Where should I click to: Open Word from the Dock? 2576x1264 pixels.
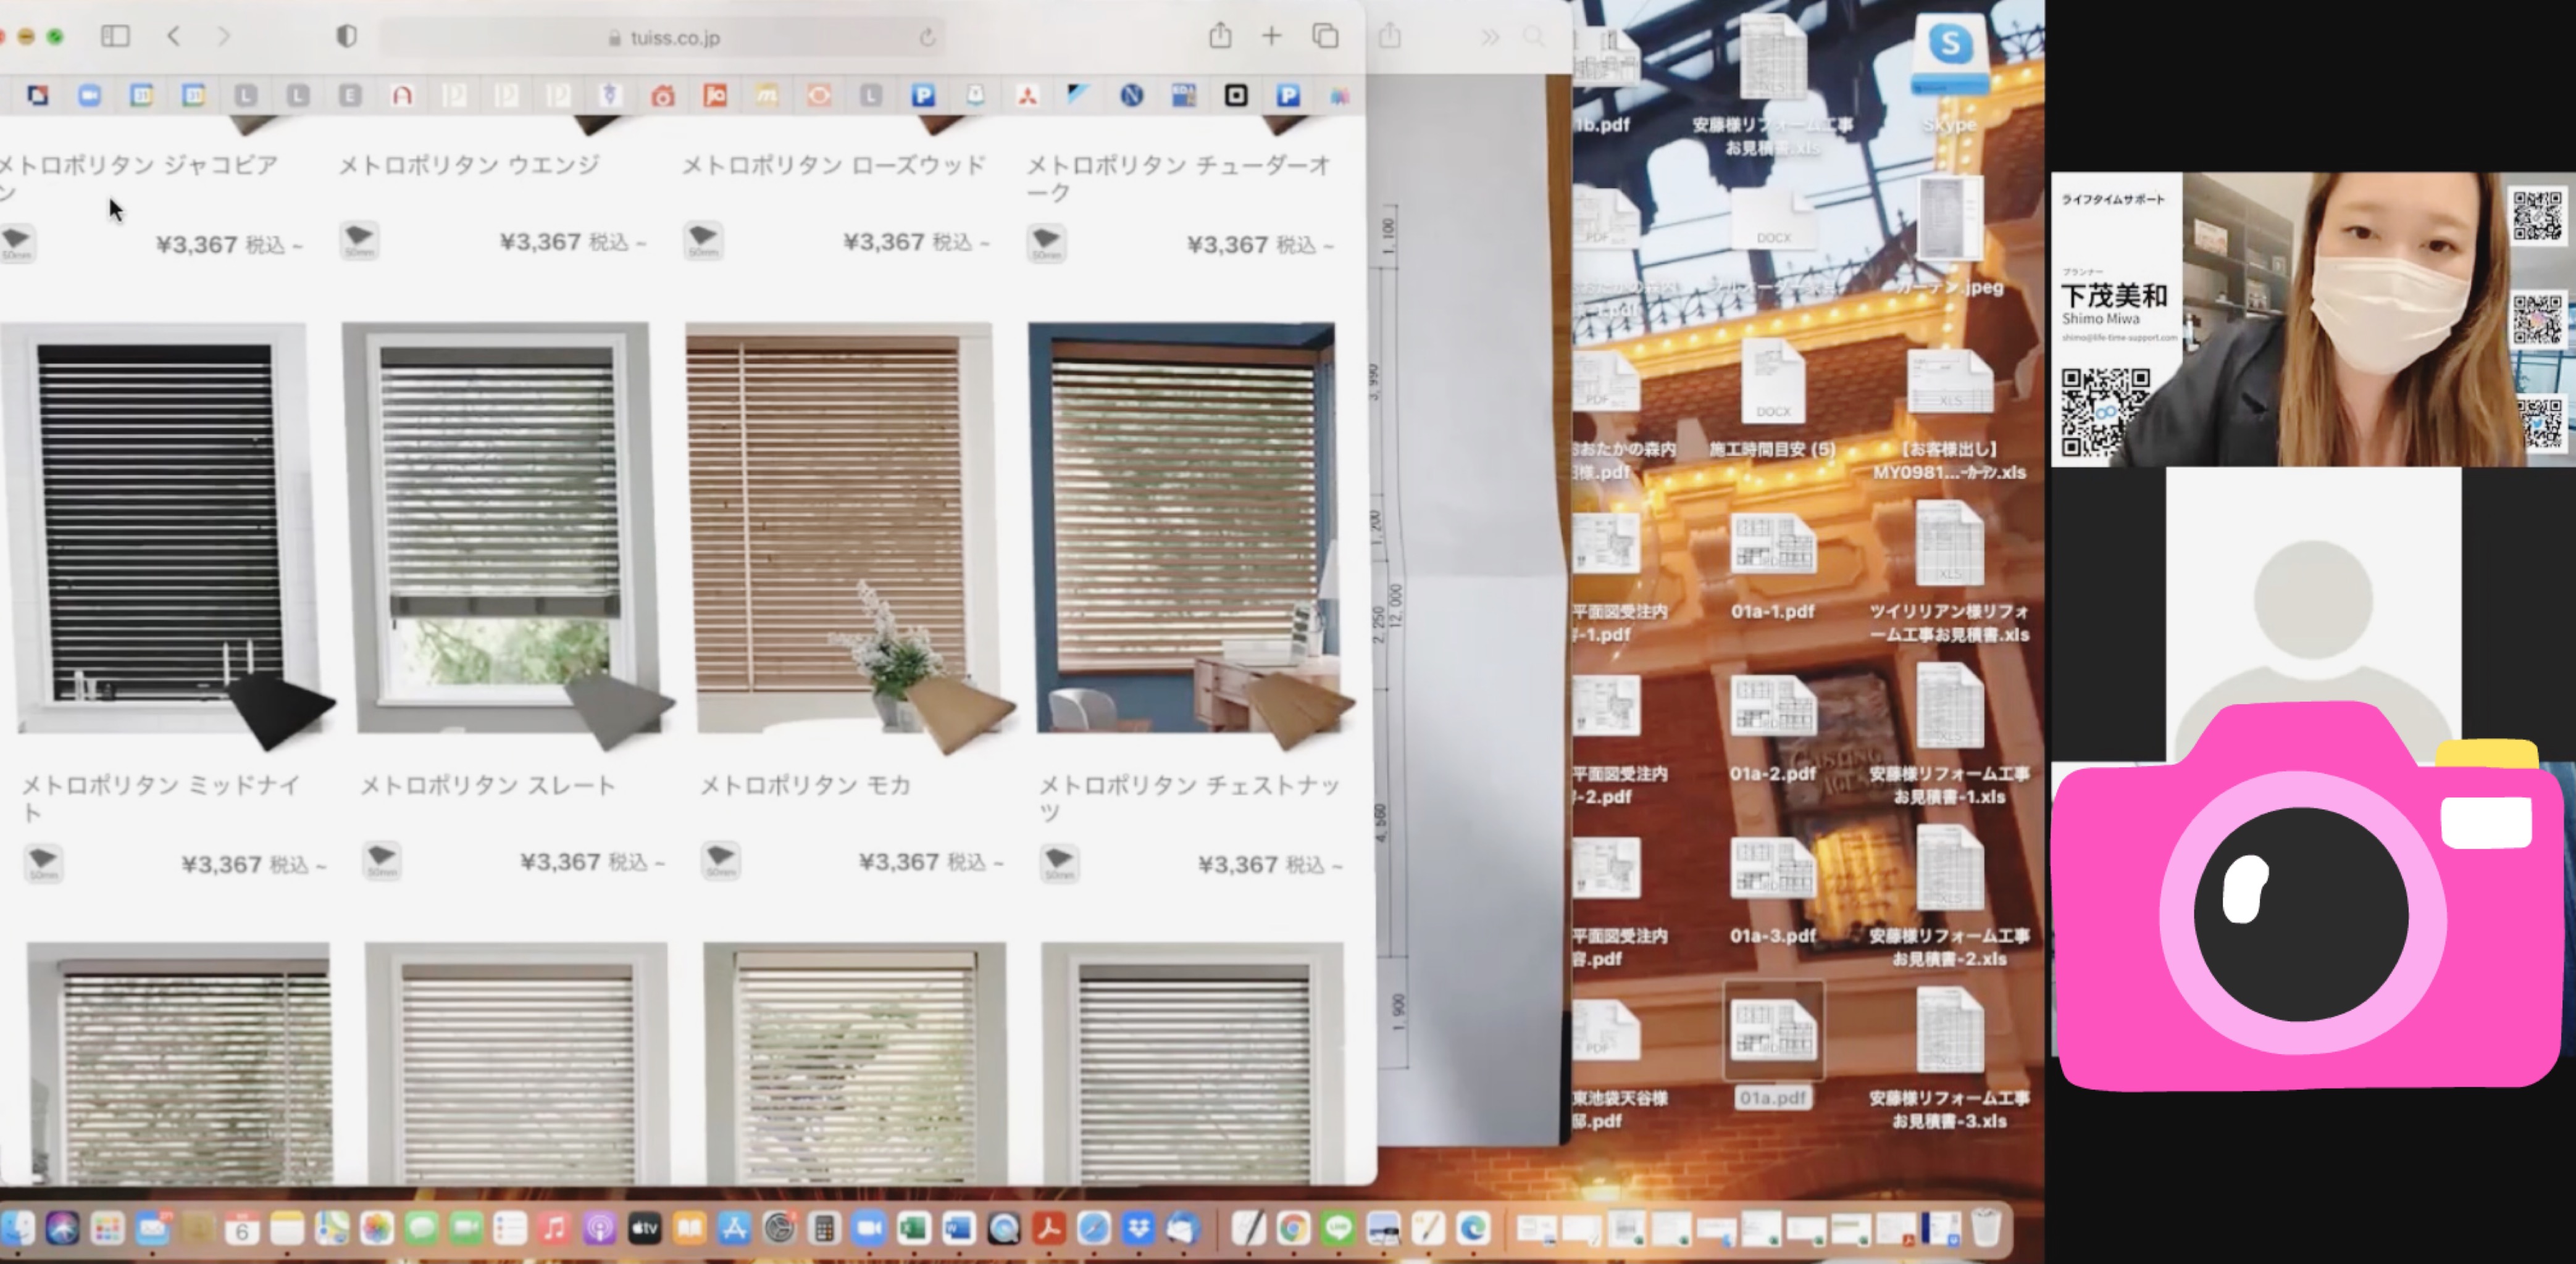click(958, 1228)
